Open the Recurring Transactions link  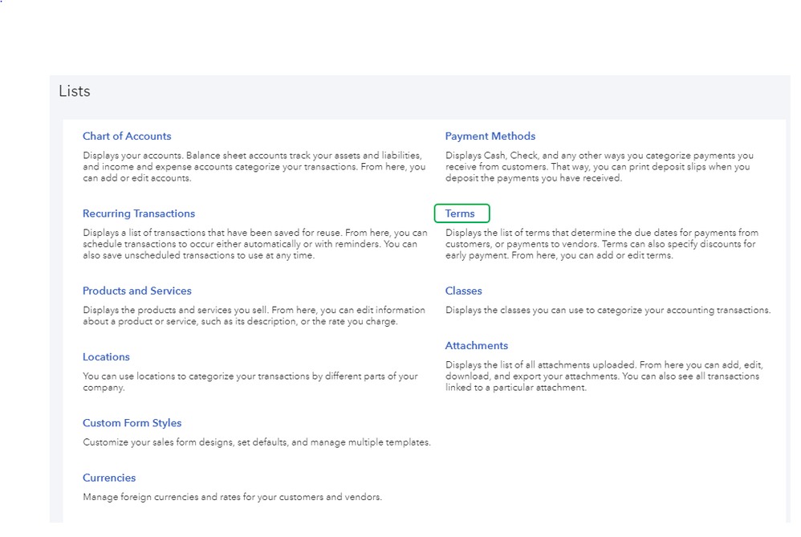click(139, 214)
